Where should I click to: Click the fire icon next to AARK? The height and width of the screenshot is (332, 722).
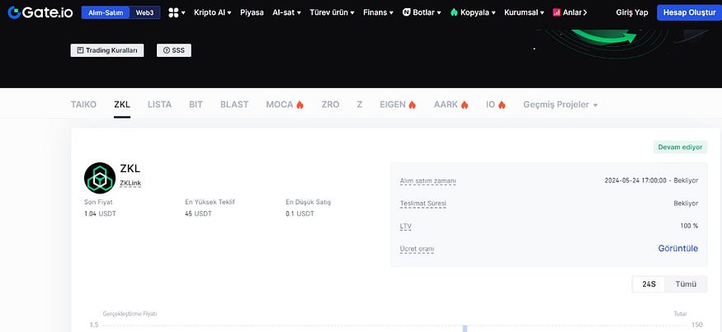coord(465,105)
